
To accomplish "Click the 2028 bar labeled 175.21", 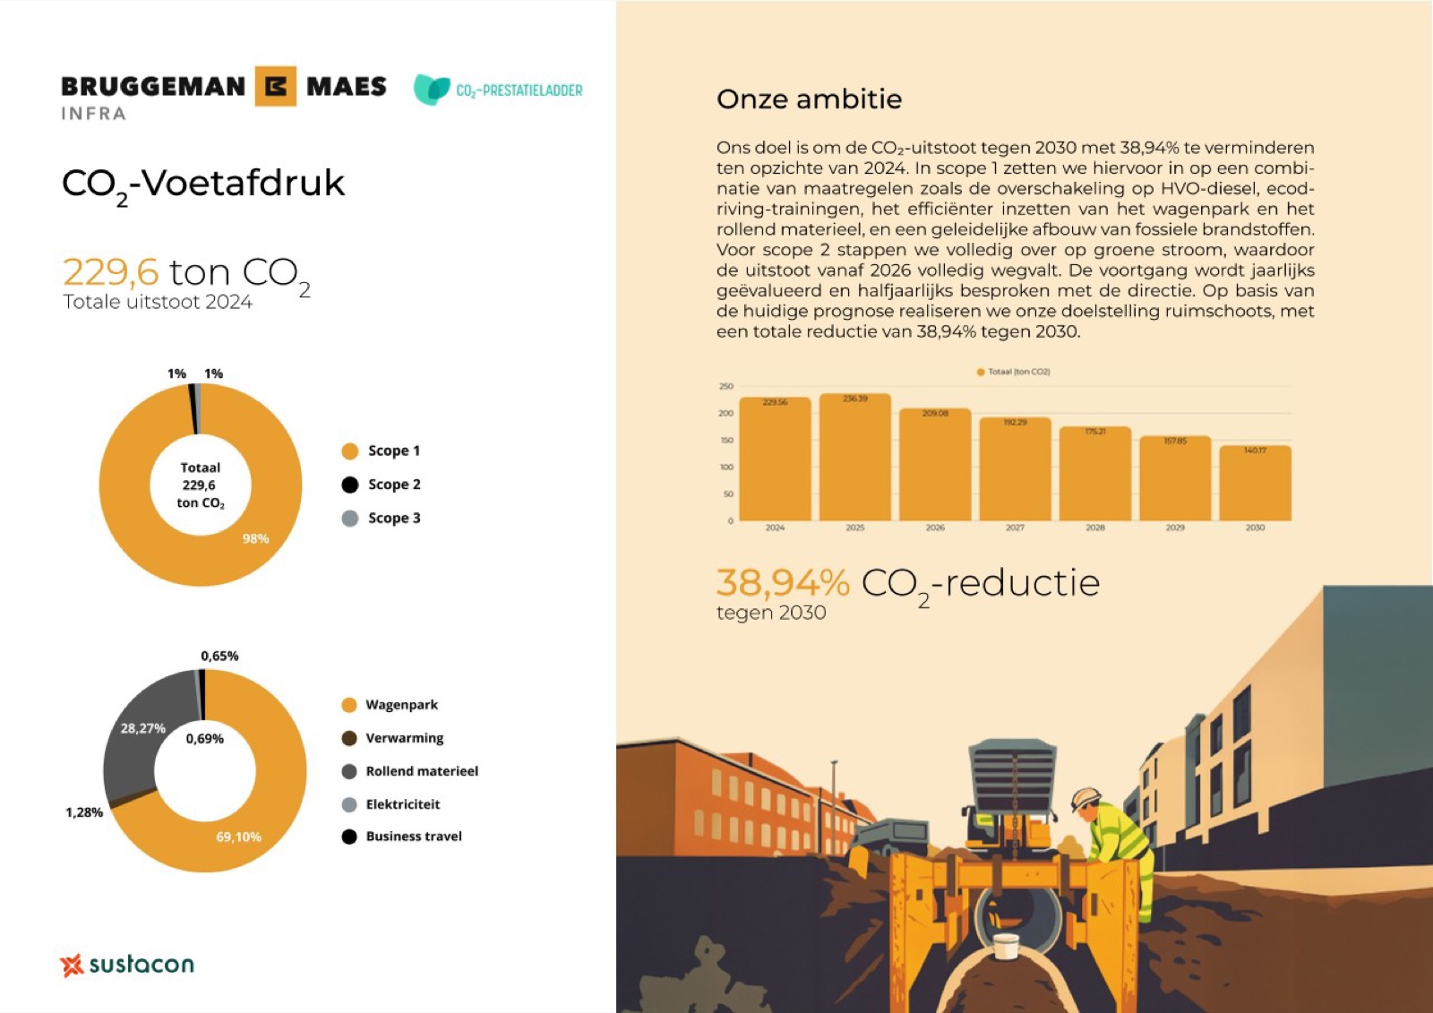I will click(1095, 473).
